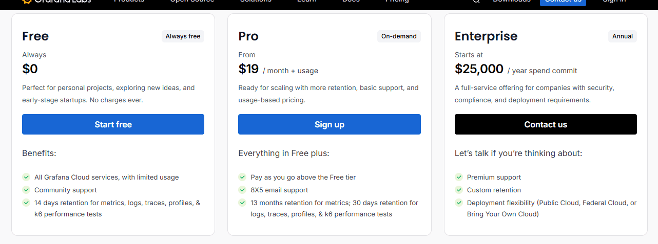Click the Always free badge
Image resolution: width=658 pixels, height=244 pixels.
click(183, 36)
